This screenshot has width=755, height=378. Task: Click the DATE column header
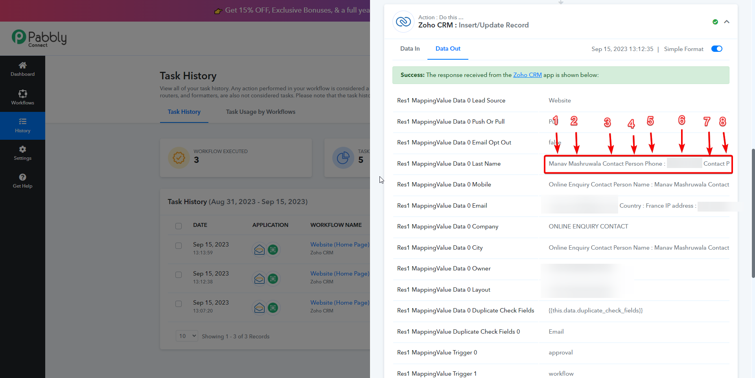coord(200,225)
